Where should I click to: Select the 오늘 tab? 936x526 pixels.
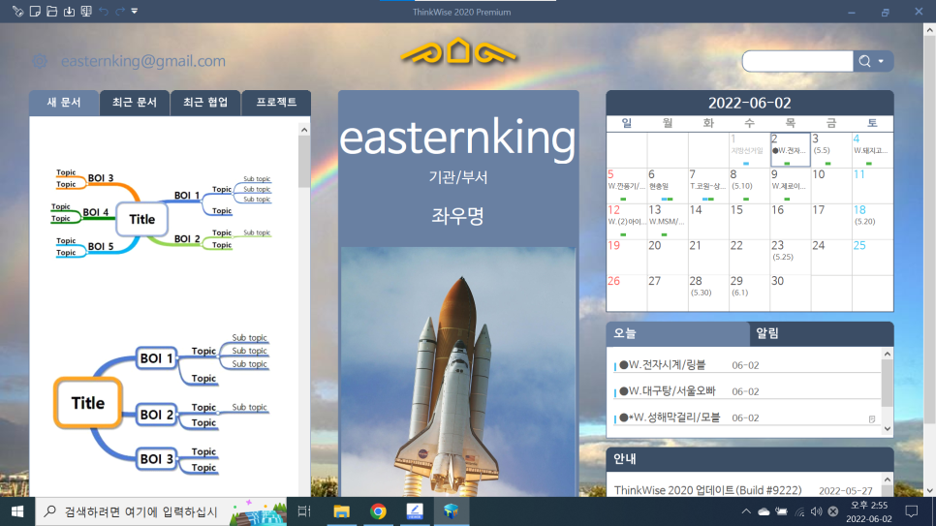pyautogui.click(x=677, y=334)
